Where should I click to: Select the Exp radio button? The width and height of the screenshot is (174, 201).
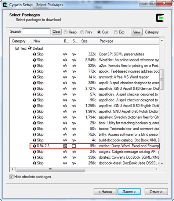(x=116, y=32)
